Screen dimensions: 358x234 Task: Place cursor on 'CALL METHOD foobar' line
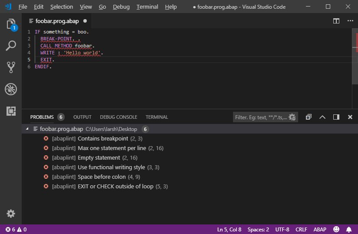point(67,46)
